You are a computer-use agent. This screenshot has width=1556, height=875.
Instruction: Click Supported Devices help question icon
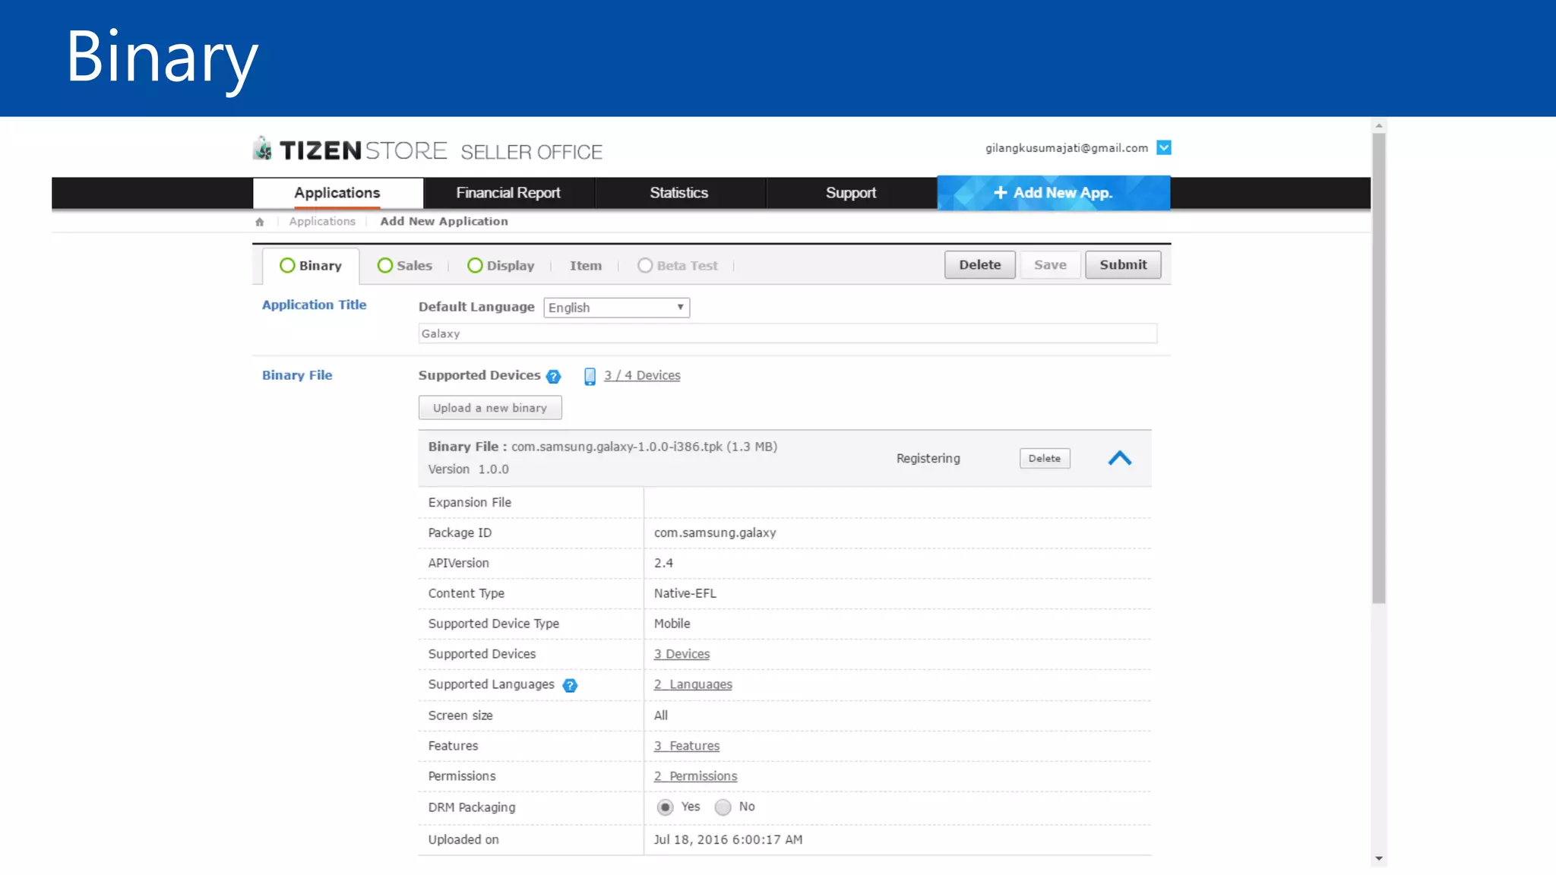coord(553,377)
